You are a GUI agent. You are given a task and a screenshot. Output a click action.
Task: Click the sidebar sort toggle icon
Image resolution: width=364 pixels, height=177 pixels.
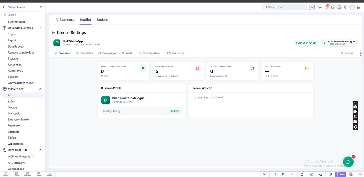coord(41,7)
